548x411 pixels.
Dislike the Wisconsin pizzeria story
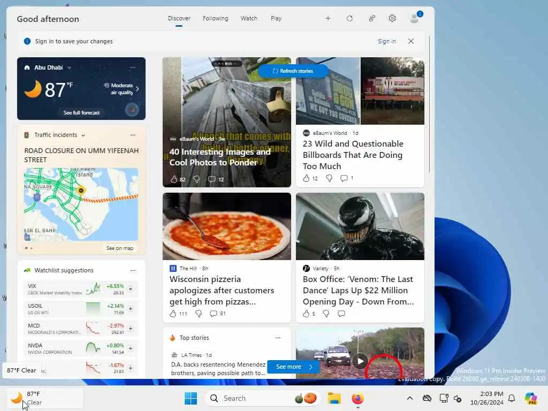coord(199,314)
